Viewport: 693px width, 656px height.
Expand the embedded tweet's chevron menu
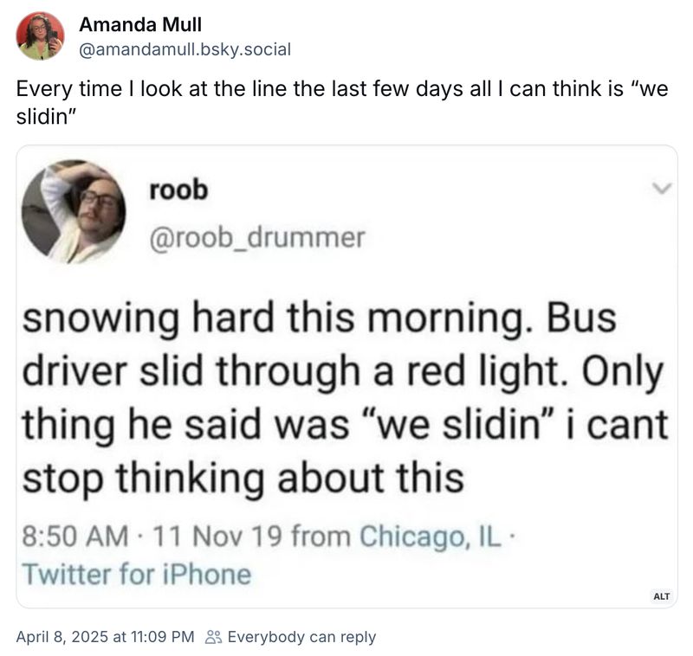663,189
